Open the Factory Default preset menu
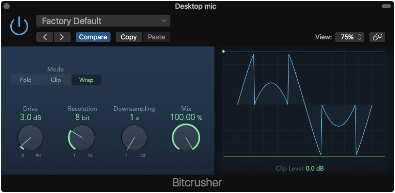Screen dimensions: 395x193 [103, 21]
